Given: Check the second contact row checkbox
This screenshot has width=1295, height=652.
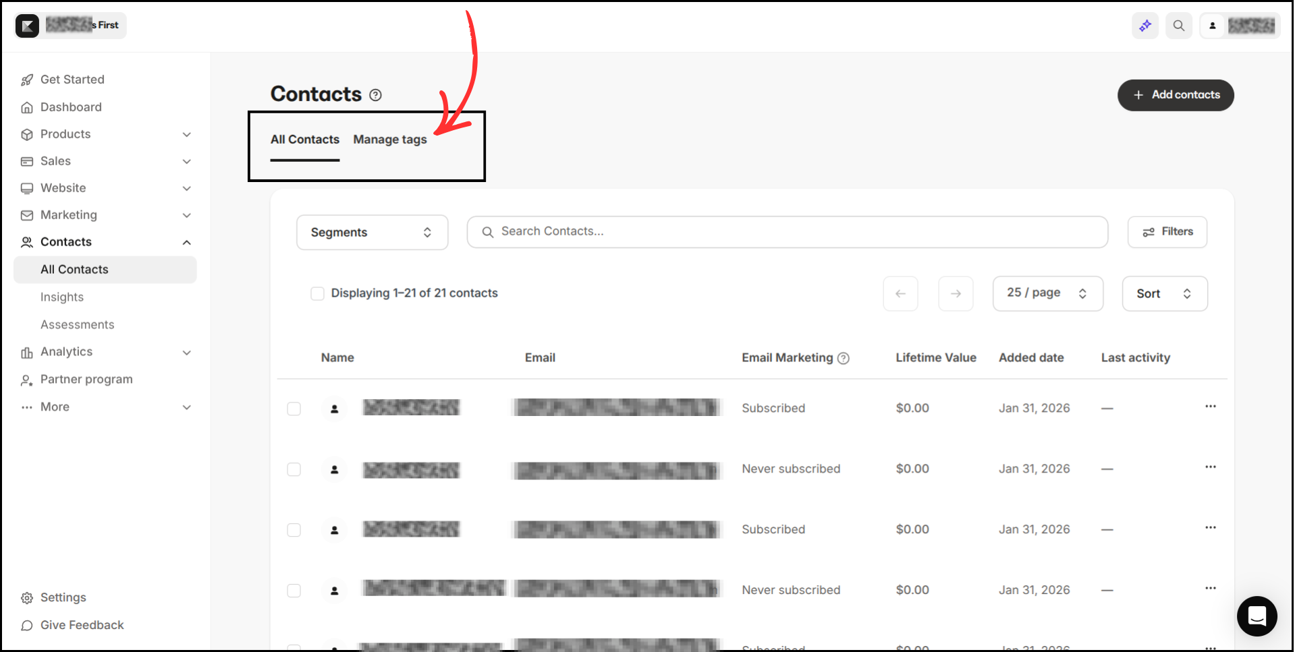Looking at the screenshot, I should 294,469.
